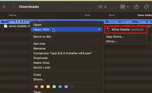Select the wine-stable file document icon
The image size is (152, 93).
[6, 26]
